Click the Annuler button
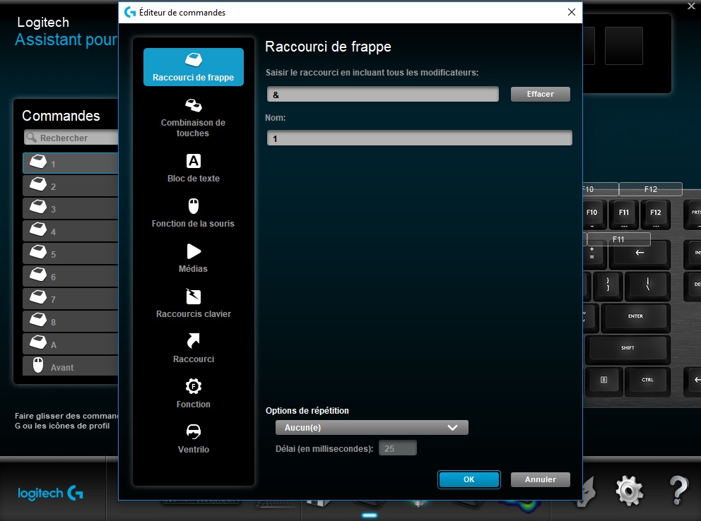 click(x=540, y=479)
